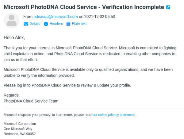Click the Please log in sentence
Viewport: 184px width, 139px height.
[67, 85]
